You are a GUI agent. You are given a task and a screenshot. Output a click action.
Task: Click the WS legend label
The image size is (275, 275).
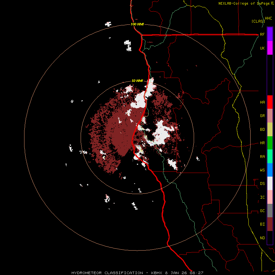[262, 170]
